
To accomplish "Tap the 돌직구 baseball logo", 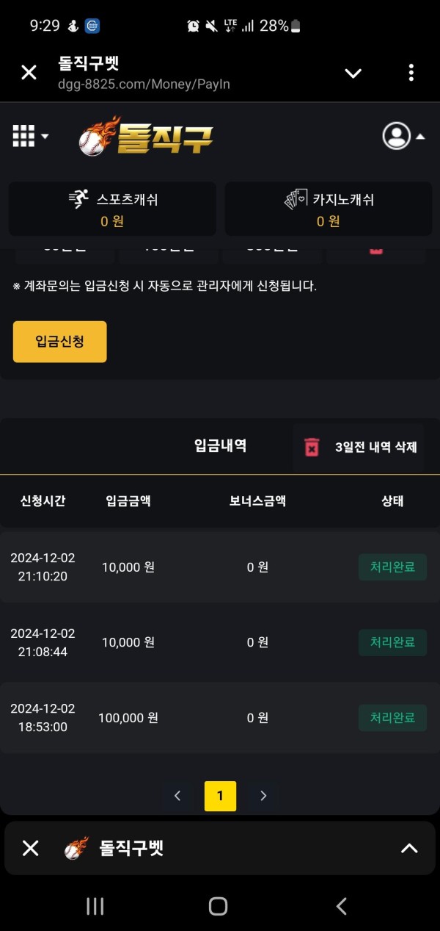I will pyautogui.click(x=146, y=136).
